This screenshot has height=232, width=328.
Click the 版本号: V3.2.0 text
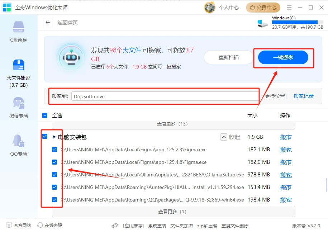click(306, 226)
